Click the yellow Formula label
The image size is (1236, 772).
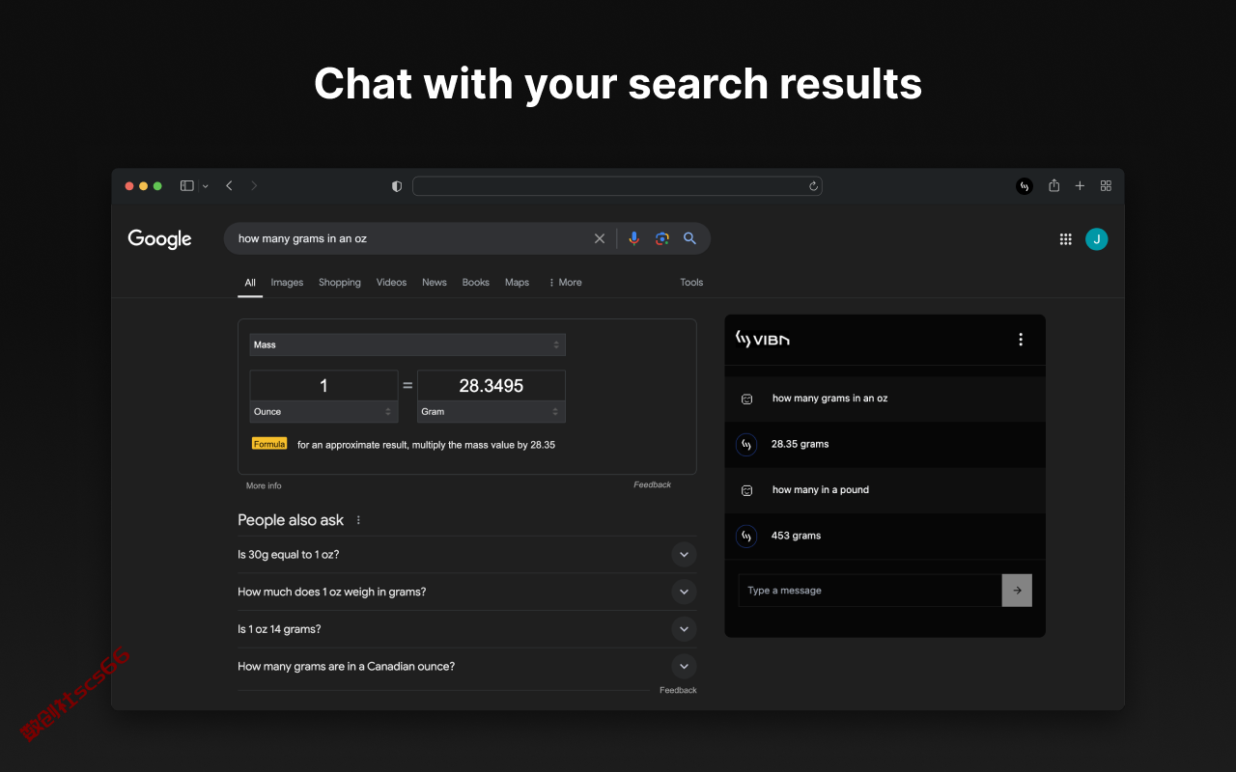tap(269, 444)
